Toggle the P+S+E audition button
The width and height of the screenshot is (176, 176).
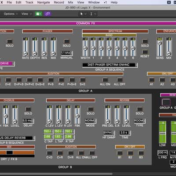tap(72, 80)
